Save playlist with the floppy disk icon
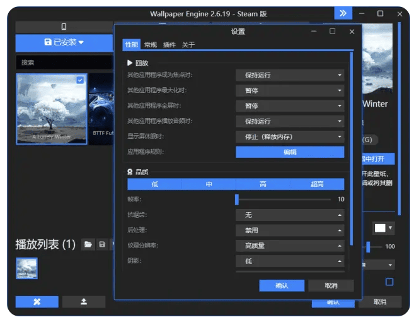 tap(102, 244)
